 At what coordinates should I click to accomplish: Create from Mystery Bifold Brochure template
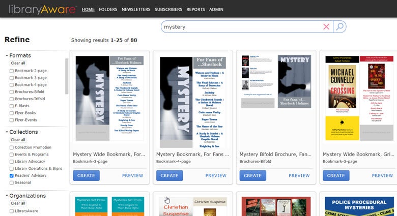(252, 175)
